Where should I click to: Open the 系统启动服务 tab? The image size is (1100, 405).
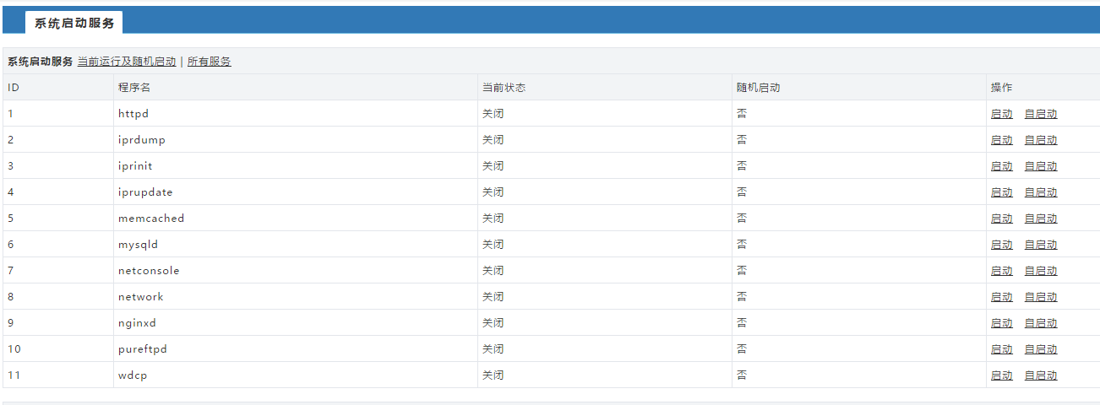coord(74,23)
